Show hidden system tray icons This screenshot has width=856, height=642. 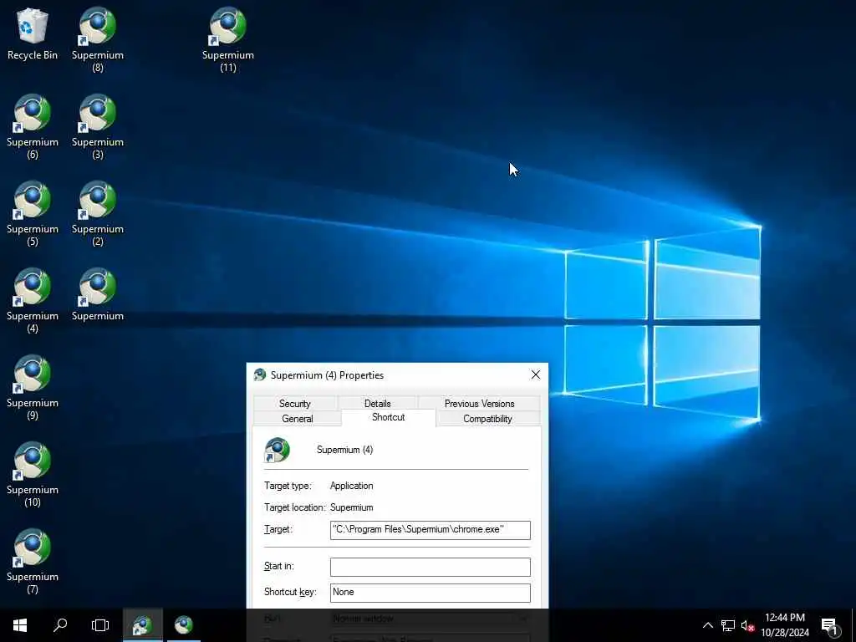pos(707,625)
